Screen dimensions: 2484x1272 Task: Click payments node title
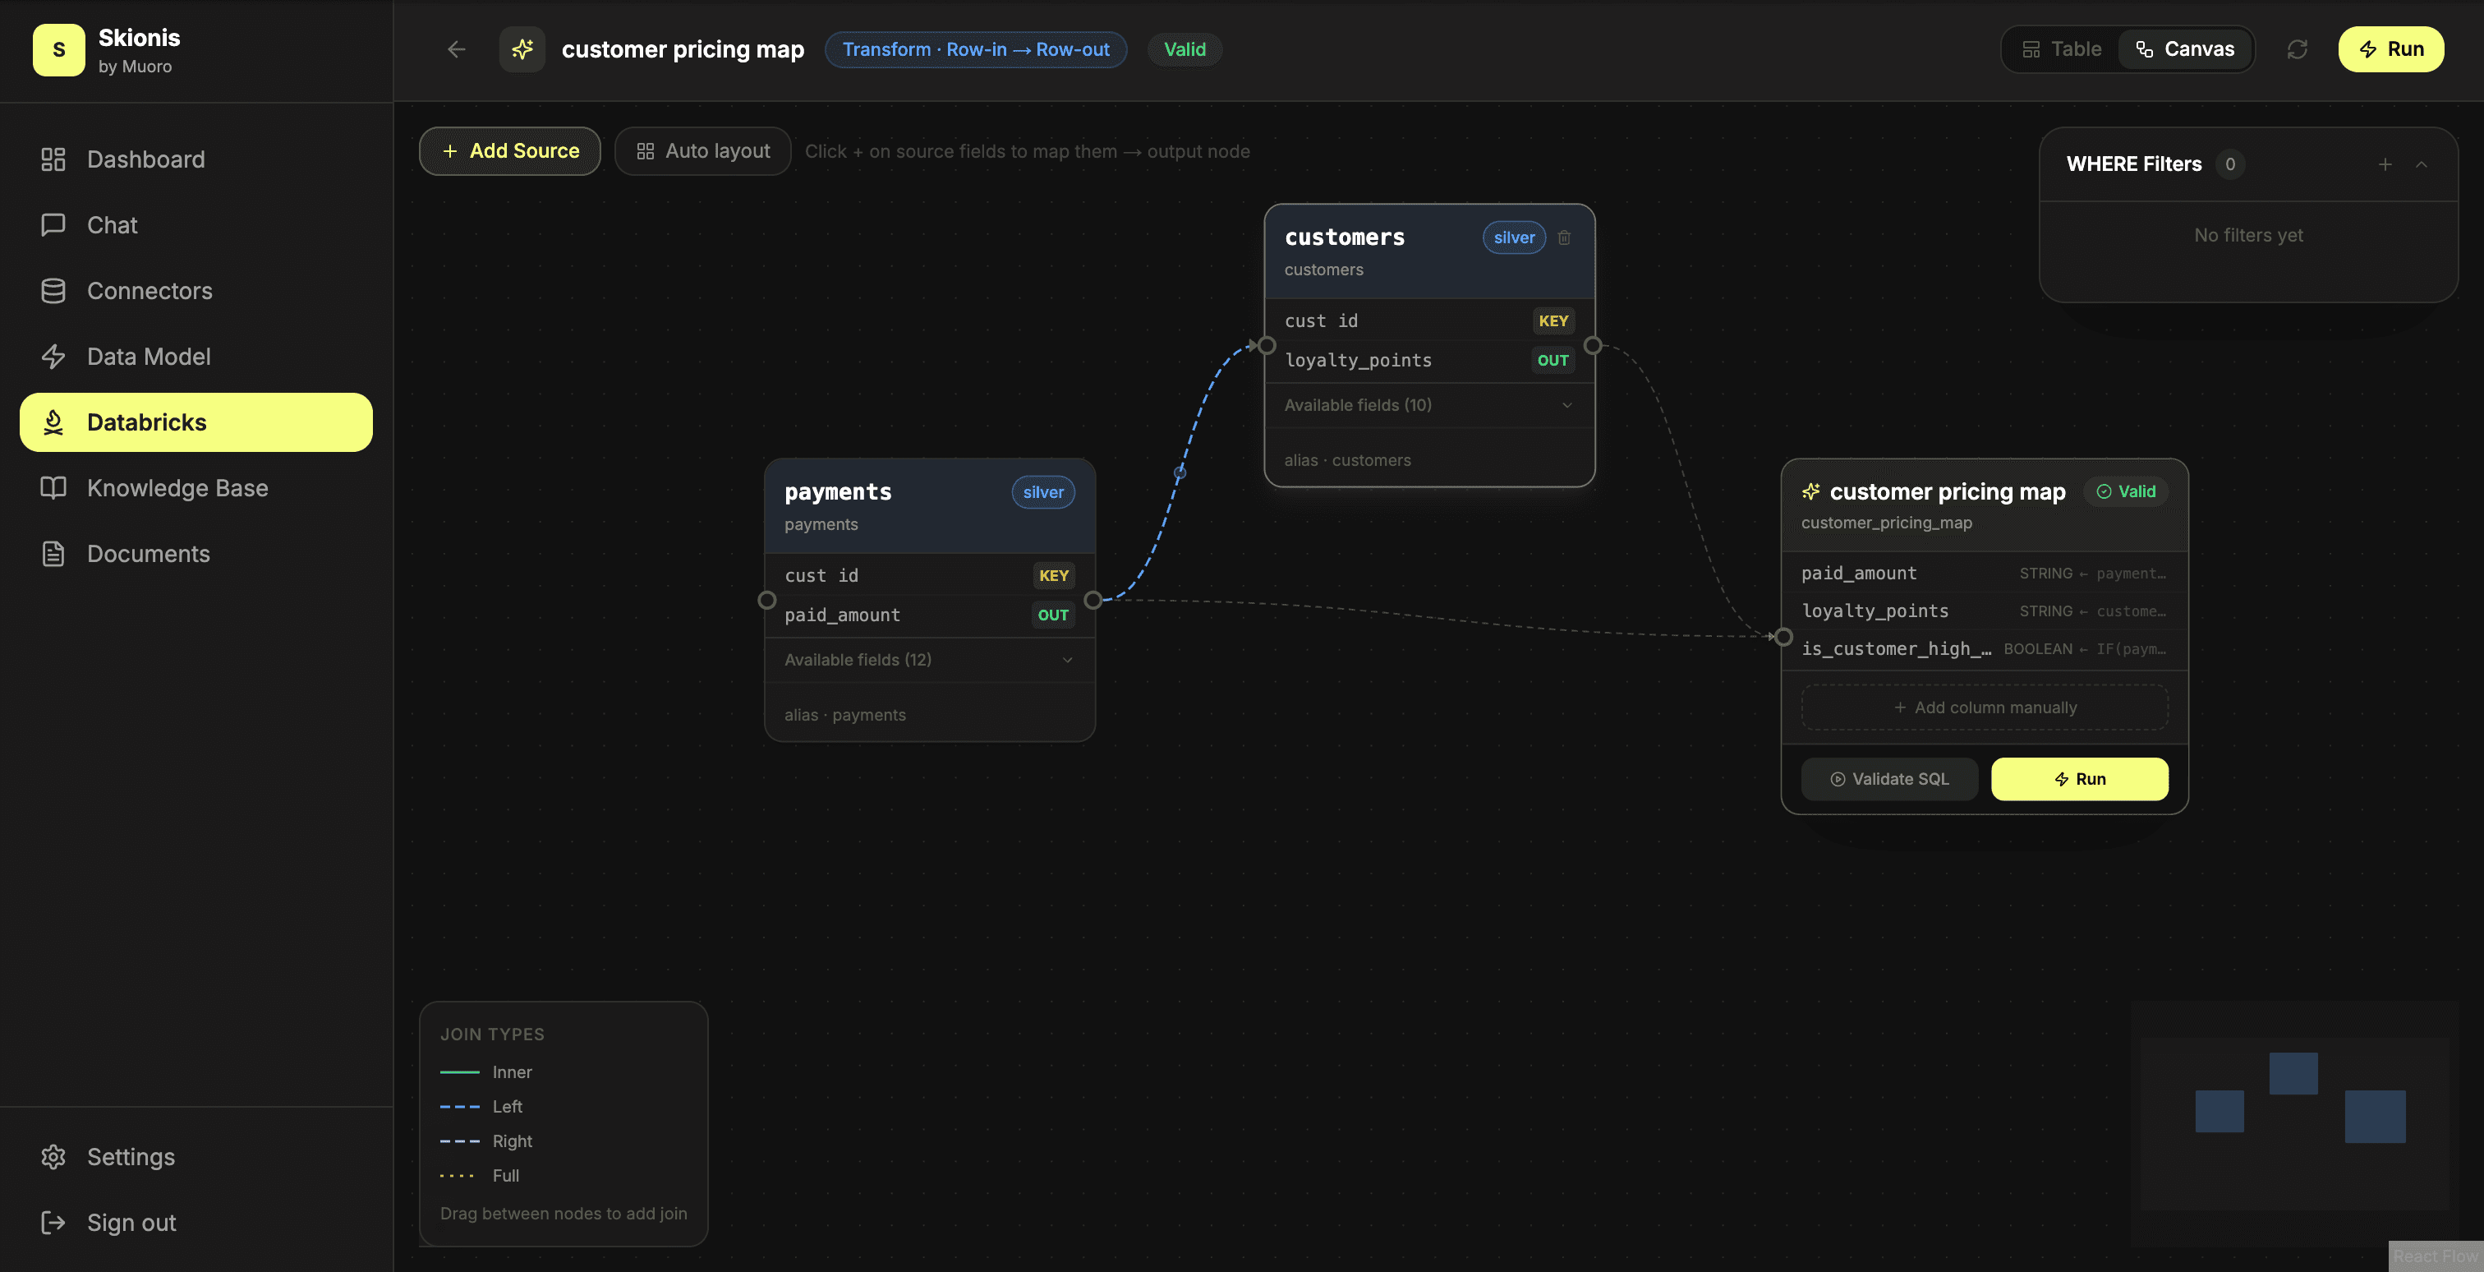click(x=837, y=492)
